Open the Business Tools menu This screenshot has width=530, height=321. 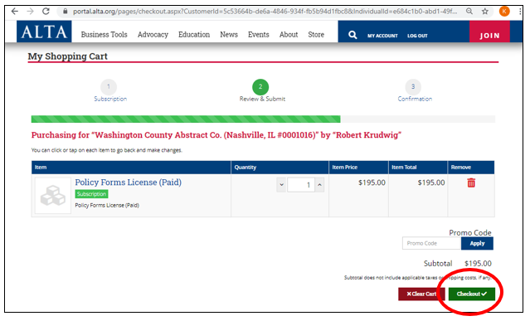point(105,35)
